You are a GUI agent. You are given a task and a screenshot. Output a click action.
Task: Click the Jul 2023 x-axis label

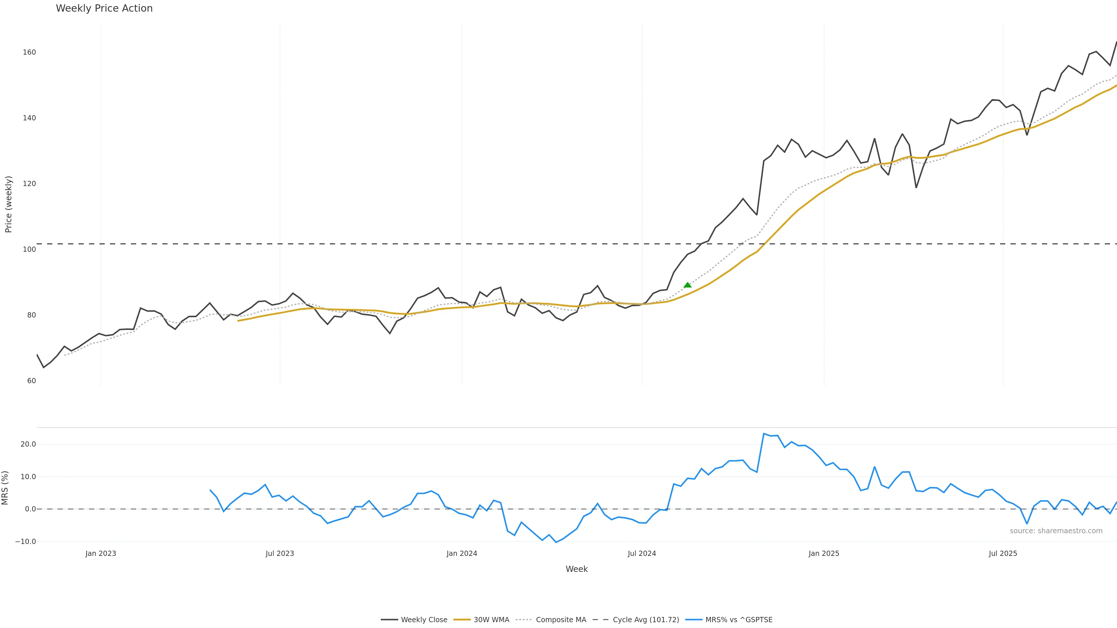pyautogui.click(x=280, y=554)
